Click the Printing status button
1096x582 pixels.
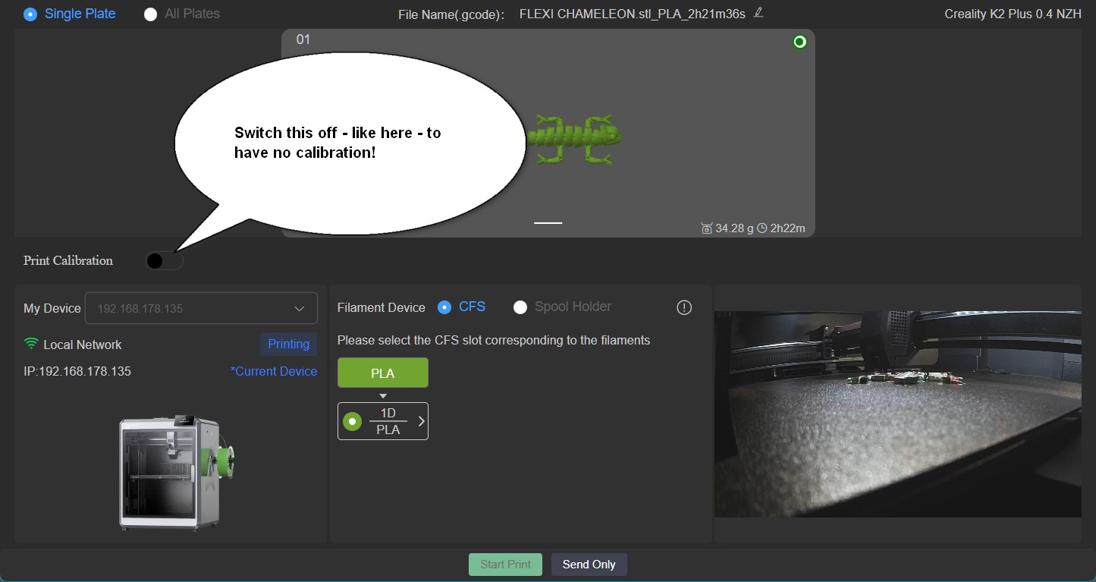[288, 344]
